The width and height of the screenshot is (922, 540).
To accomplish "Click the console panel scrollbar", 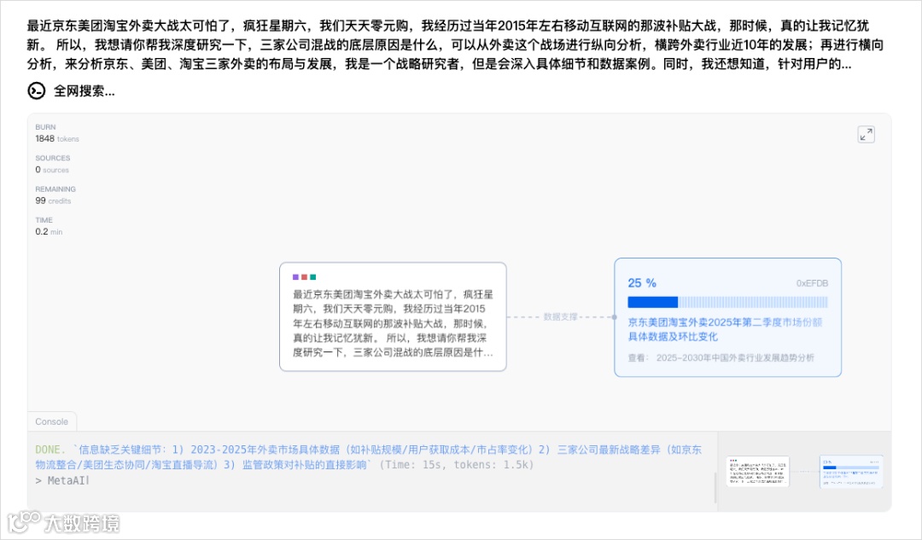I will pos(715,487).
